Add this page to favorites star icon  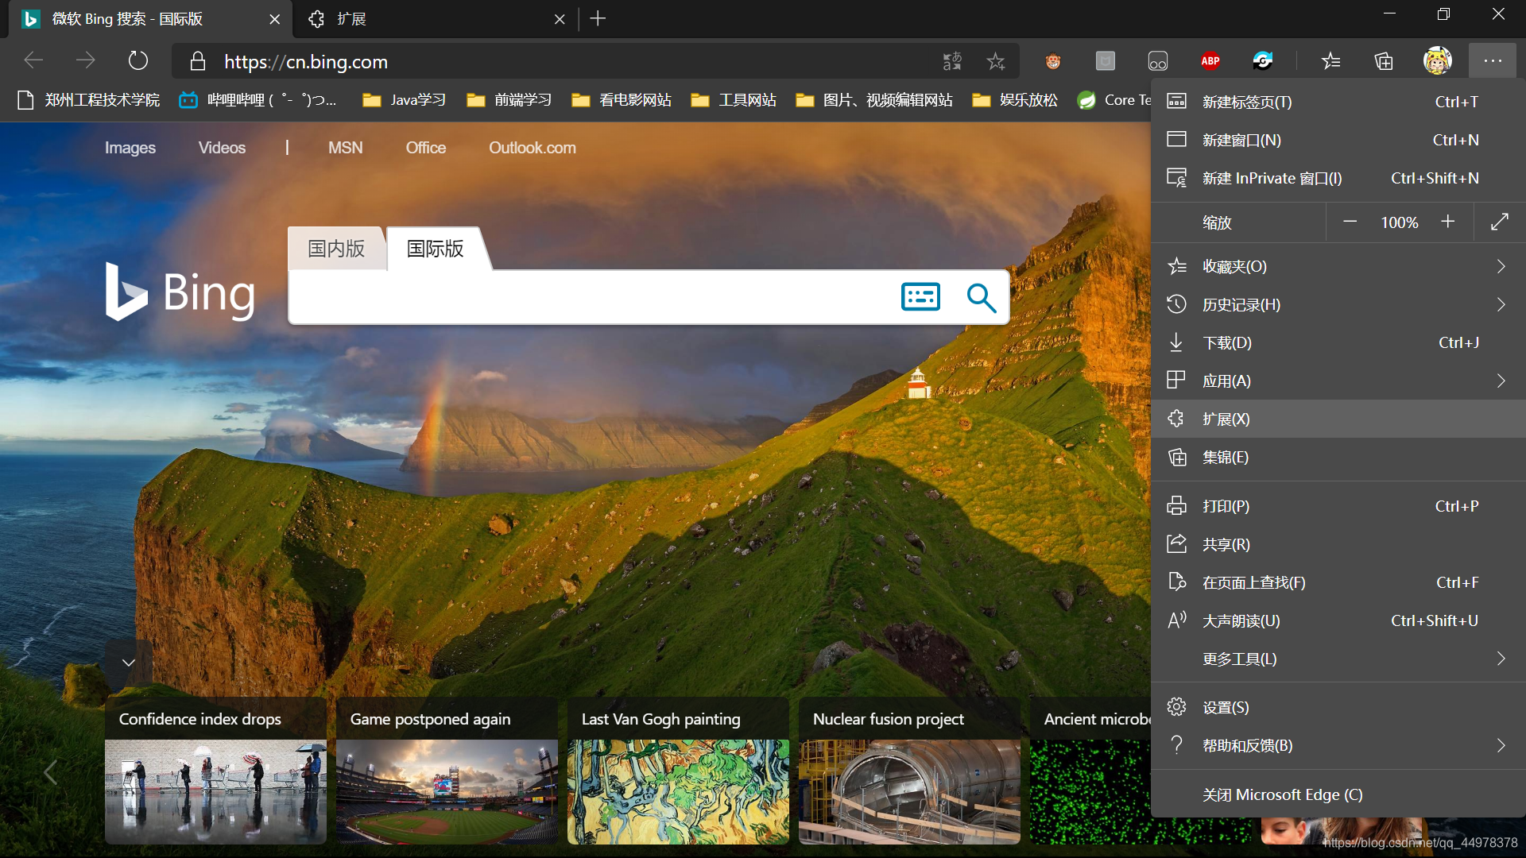pyautogui.click(x=995, y=61)
